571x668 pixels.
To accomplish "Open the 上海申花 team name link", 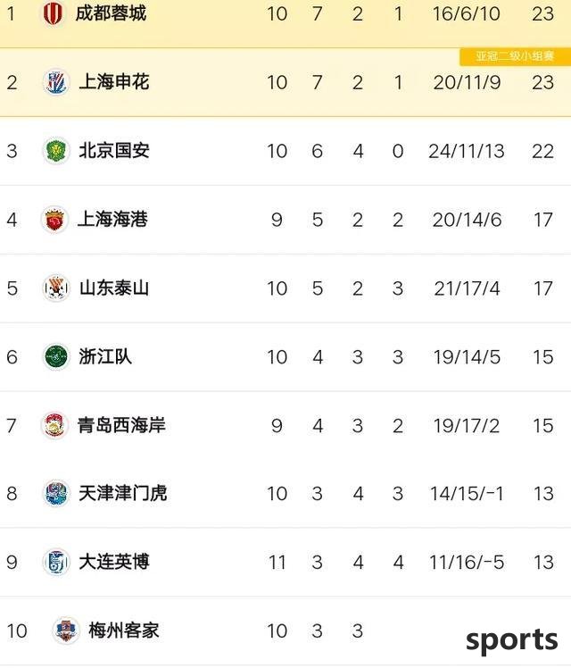I will click(x=114, y=82).
